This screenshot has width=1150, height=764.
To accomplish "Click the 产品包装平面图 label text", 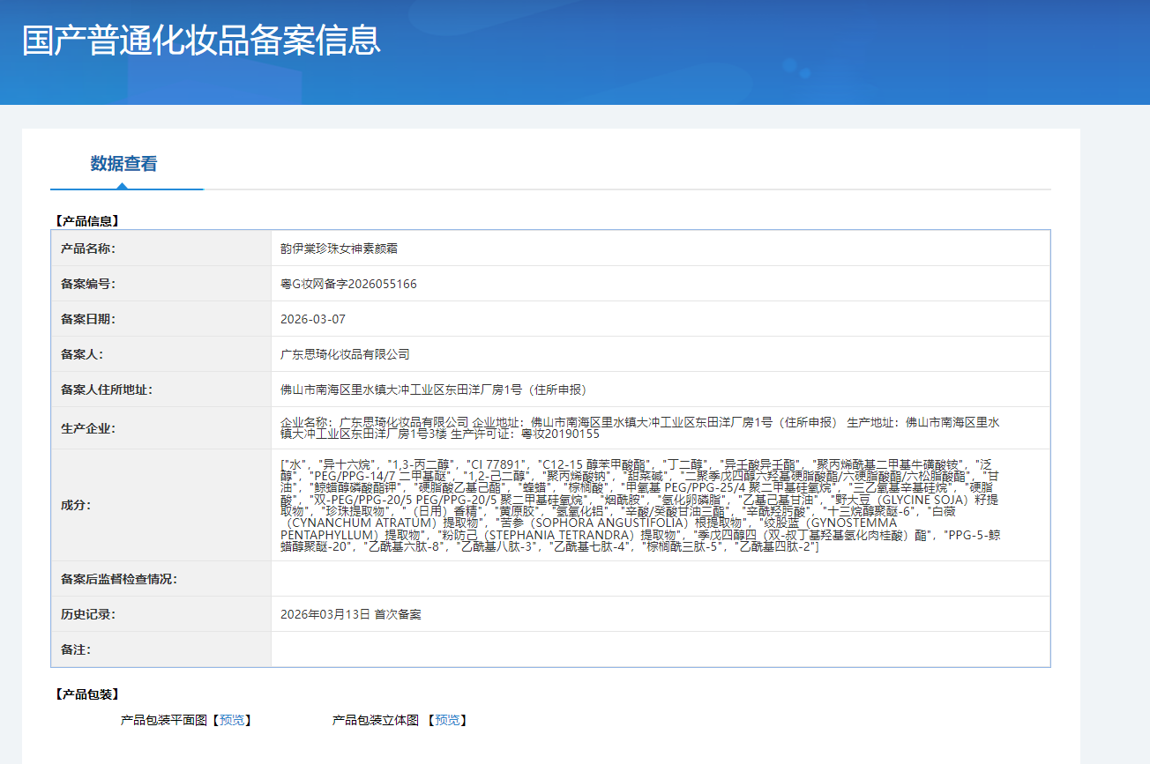I will pyautogui.click(x=164, y=720).
